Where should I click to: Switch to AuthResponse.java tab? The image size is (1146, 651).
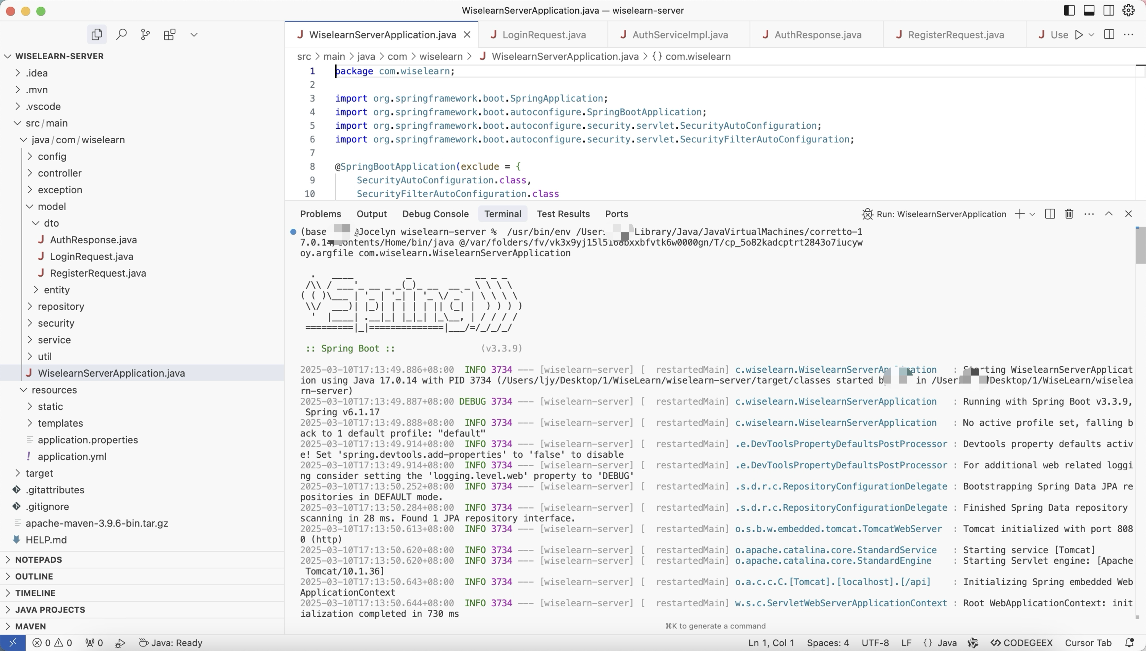click(x=817, y=35)
